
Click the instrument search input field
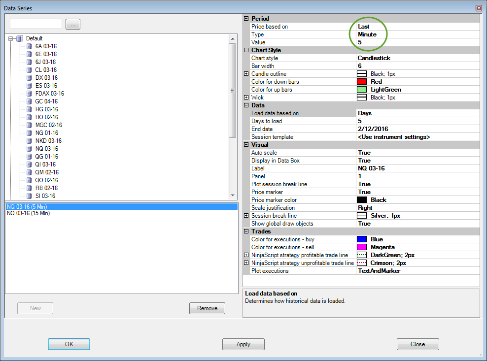tap(36, 24)
